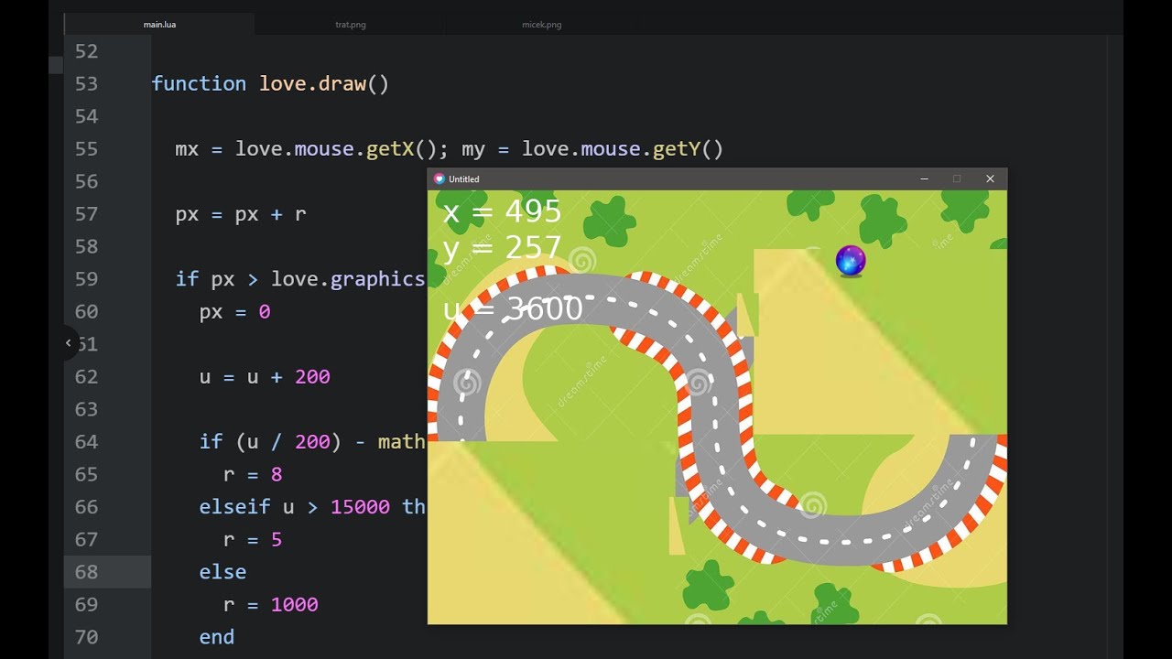Image resolution: width=1172 pixels, height=659 pixels.
Task: Click line number 62 in the gutter
Action: point(86,377)
